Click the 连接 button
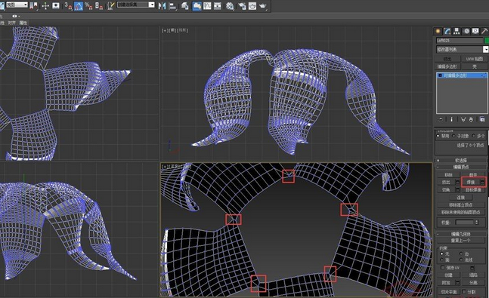The height and width of the screenshot is (298, 489). tap(460, 198)
